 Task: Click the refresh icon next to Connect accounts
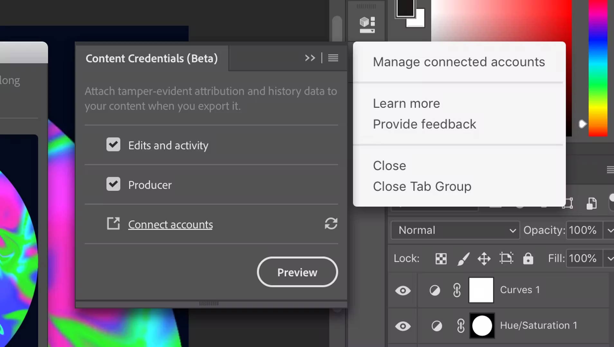[331, 224]
